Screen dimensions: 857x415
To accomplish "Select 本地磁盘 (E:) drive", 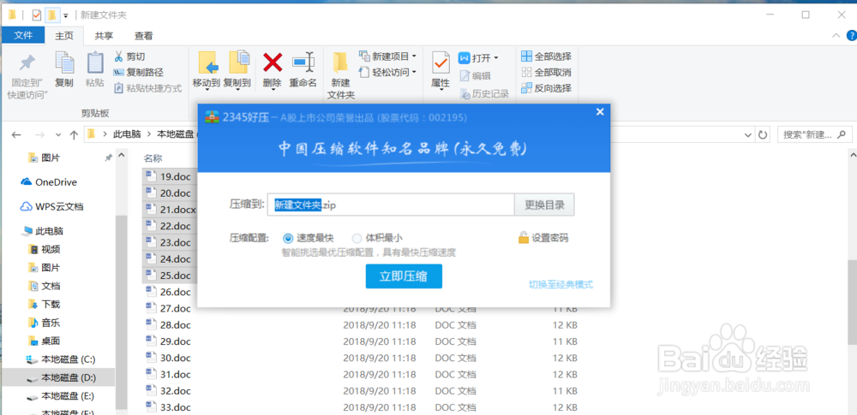I will pyautogui.click(x=61, y=396).
